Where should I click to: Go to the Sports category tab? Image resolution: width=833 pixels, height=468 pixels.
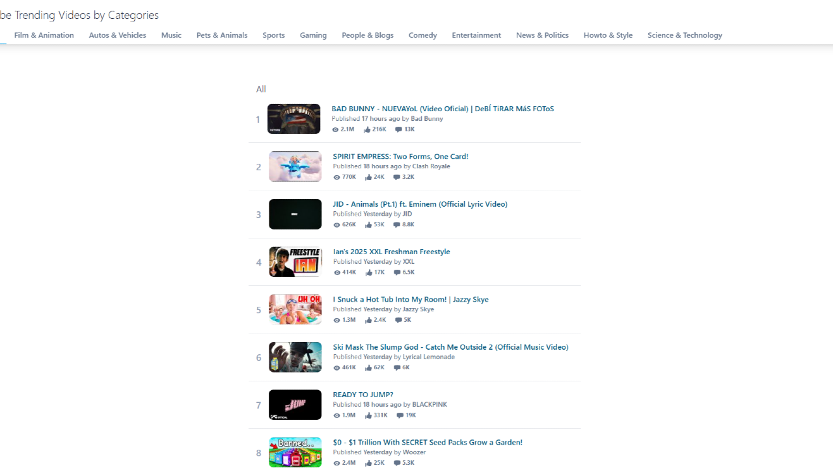(x=273, y=35)
